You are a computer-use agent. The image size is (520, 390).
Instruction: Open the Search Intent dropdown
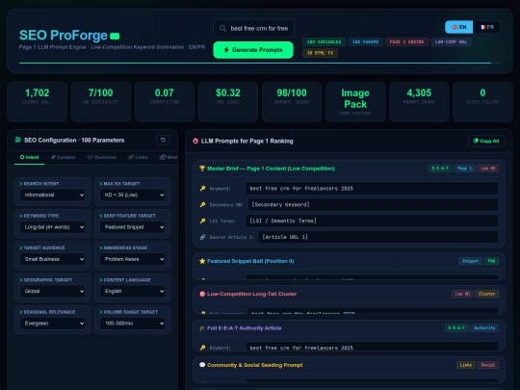pyautogui.click(x=52, y=195)
